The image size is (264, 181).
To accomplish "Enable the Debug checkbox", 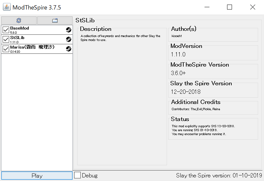I will 77,175.
